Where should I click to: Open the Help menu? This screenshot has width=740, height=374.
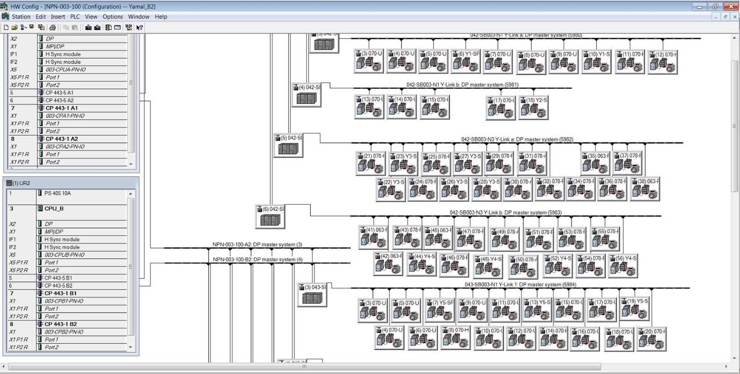(161, 17)
